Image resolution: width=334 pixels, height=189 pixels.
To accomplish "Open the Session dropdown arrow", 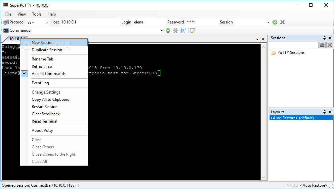I will click(269, 22).
